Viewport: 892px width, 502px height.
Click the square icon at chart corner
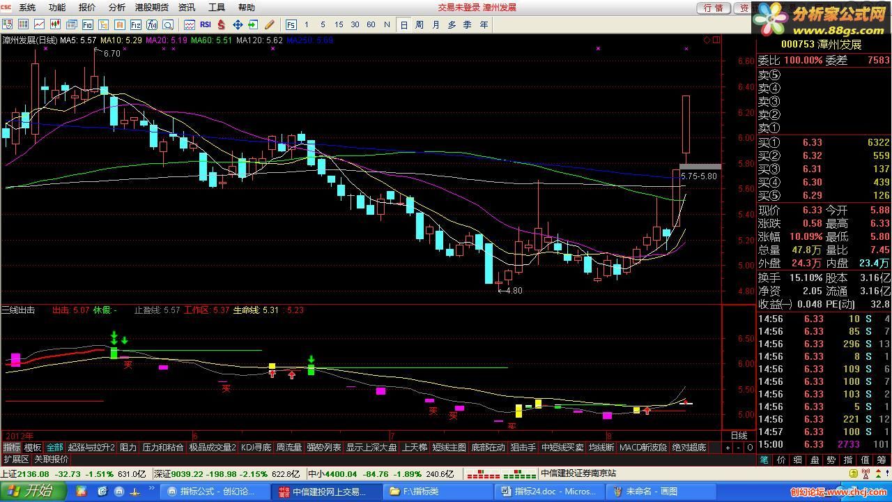click(716, 40)
